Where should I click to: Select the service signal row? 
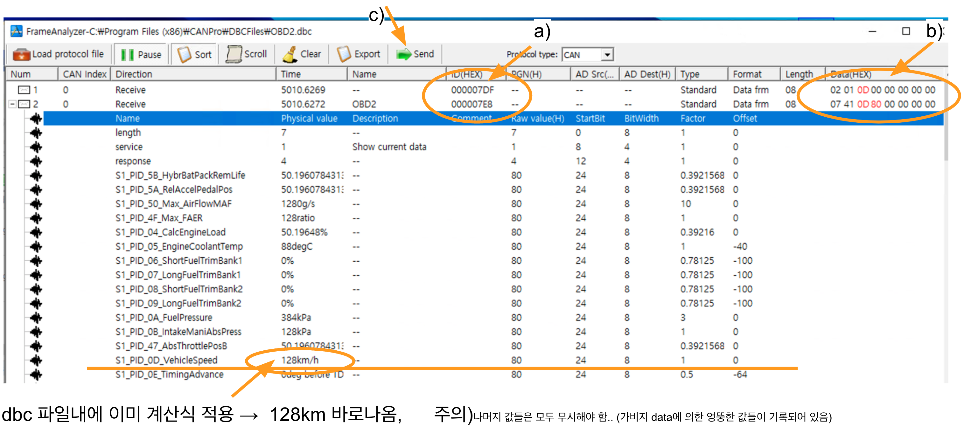click(129, 147)
